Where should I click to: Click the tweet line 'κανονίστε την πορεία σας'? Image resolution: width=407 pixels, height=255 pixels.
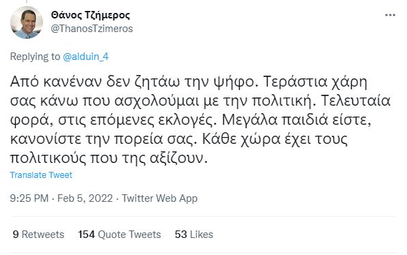click(x=101, y=139)
